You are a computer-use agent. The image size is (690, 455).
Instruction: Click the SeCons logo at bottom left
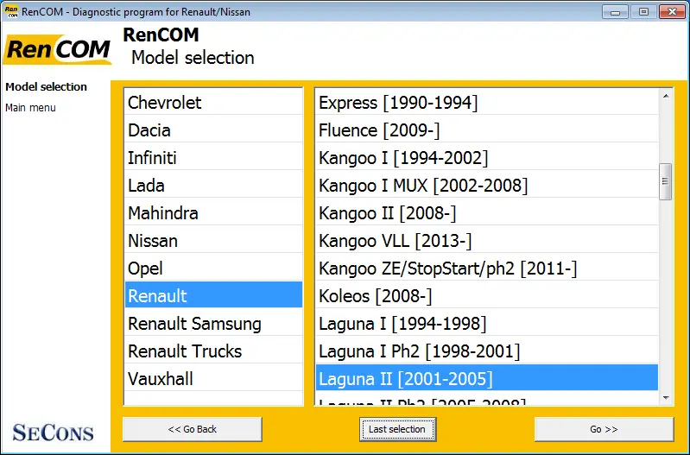(x=54, y=433)
